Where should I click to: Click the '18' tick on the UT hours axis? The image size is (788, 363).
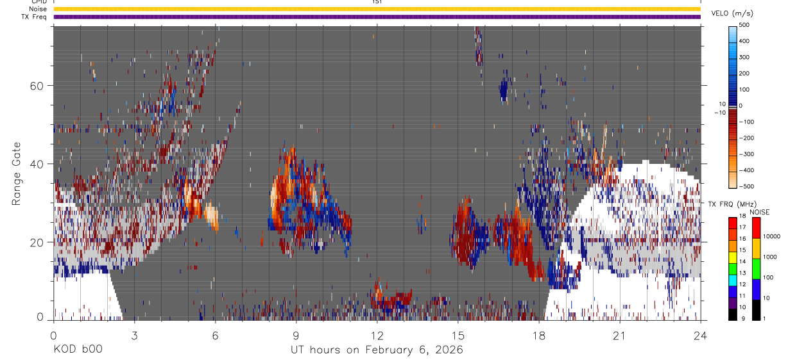(538, 335)
